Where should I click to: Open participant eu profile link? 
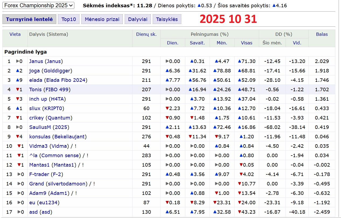pyautogui.click(x=32, y=203)
